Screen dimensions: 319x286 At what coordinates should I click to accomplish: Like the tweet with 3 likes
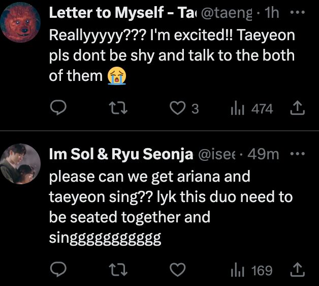177,108
